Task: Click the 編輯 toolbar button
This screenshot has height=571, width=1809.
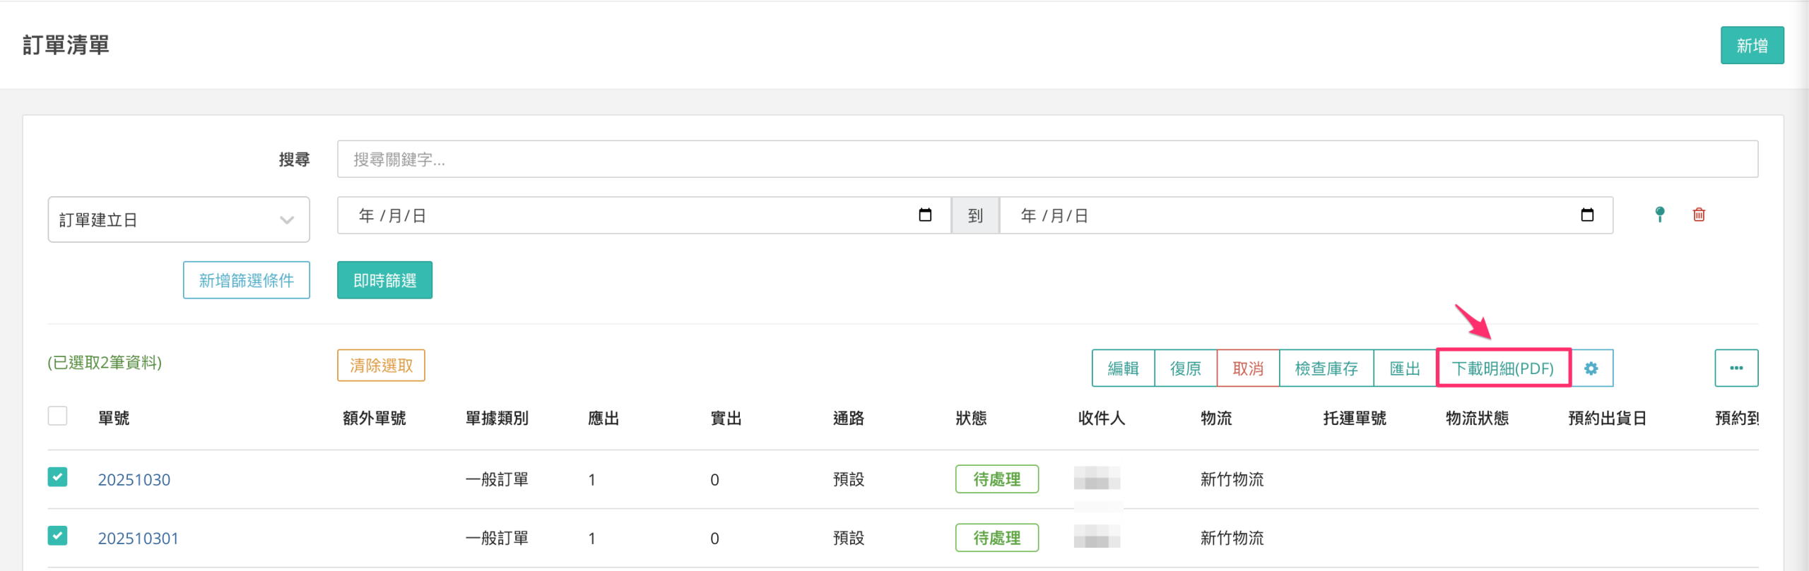Action: pos(1123,368)
